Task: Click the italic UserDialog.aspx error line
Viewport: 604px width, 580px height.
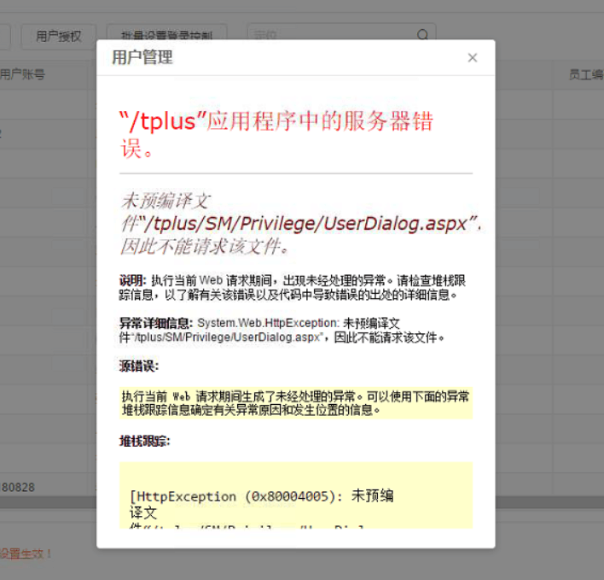Action: click(x=300, y=224)
